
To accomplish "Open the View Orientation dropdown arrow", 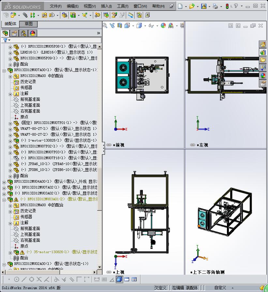I will pyautogui.click(x=133, y=26).
